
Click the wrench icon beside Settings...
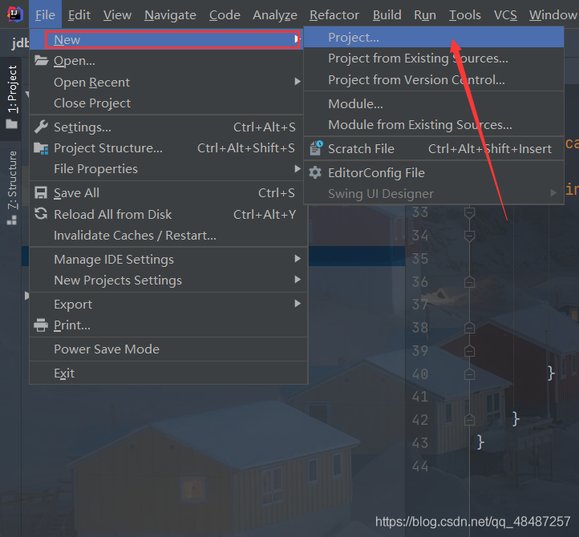[41, 127]
